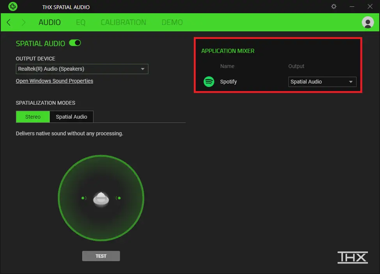Click the user profile icon
The image size is (380, 274).
pos(367,22)
